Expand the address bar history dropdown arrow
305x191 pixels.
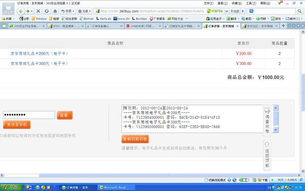click(227, 11)
